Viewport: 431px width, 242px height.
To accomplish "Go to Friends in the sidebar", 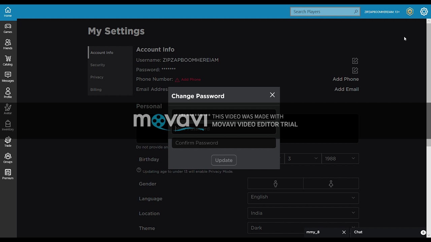I will pyautogui.click(x=8, y=44).
